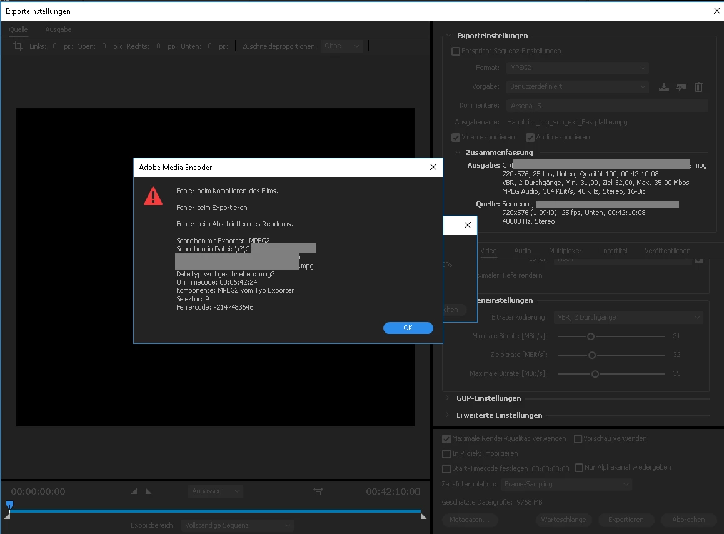Collapse the Zusammenfassung section
Viewport: 724px width, 534px height.
coord(458,153)
